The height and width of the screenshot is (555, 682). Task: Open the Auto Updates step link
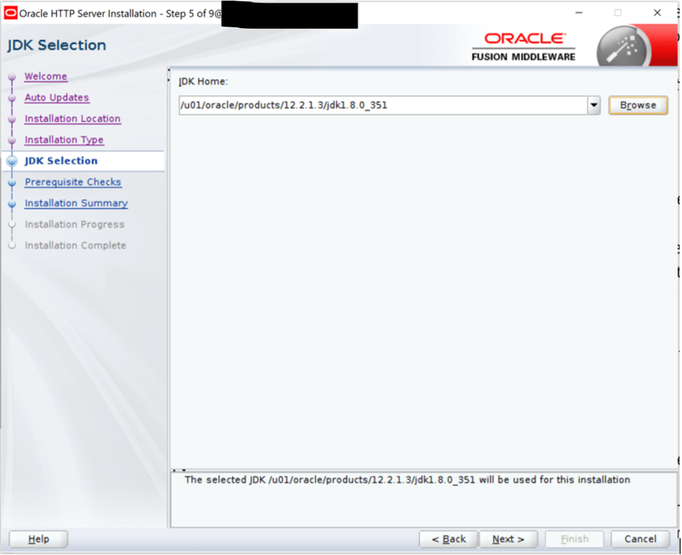[57, 98]
